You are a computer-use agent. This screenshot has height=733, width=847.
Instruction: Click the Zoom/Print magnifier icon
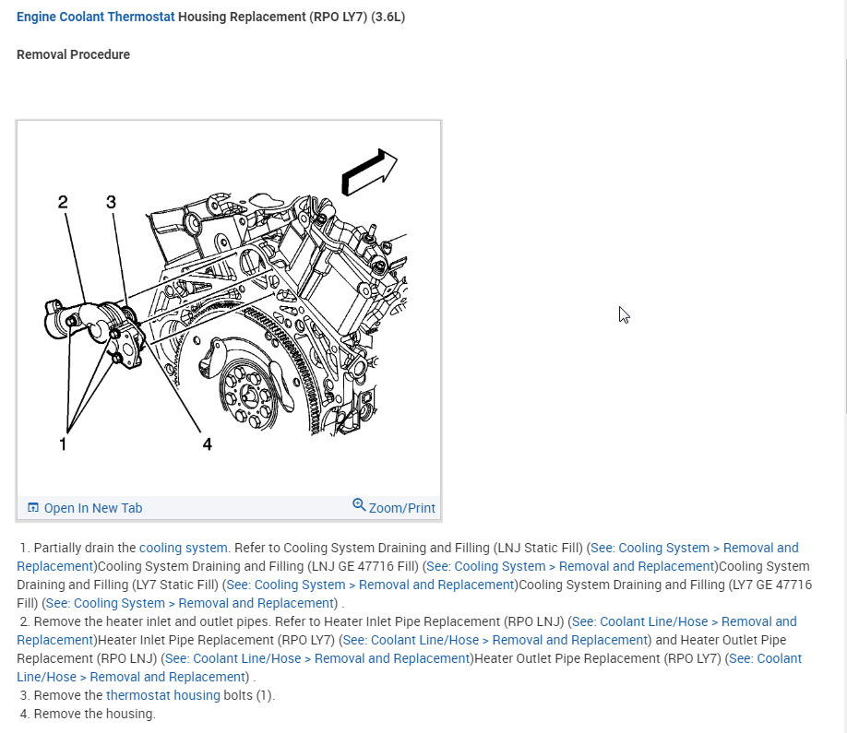(x=359, y=504)
